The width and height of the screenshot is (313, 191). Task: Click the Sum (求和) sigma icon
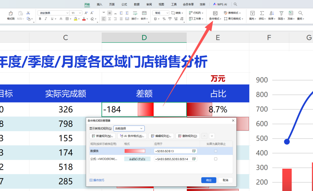[262, 13]
